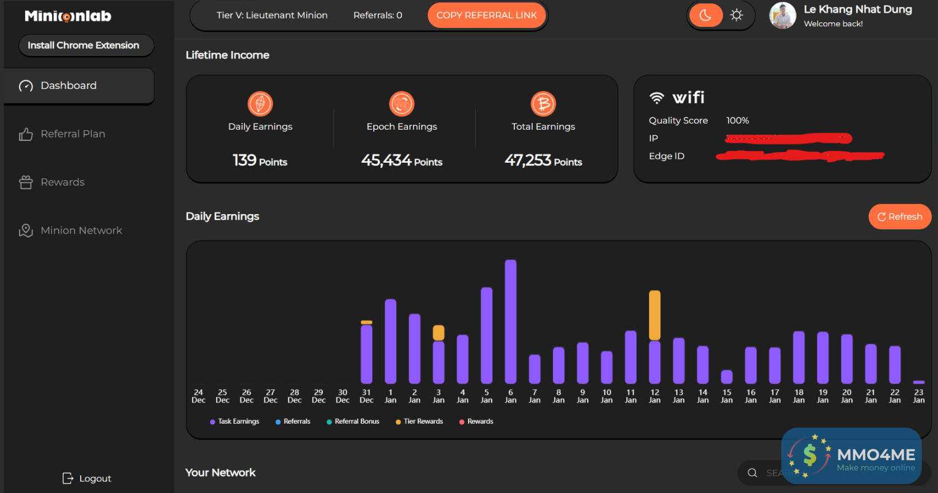Image resolution: width=938 pixels, height=493 pixels.
Task: Click the search magnifier icon in Your Network
Action: pyautogui.click(x=753, y=473)
